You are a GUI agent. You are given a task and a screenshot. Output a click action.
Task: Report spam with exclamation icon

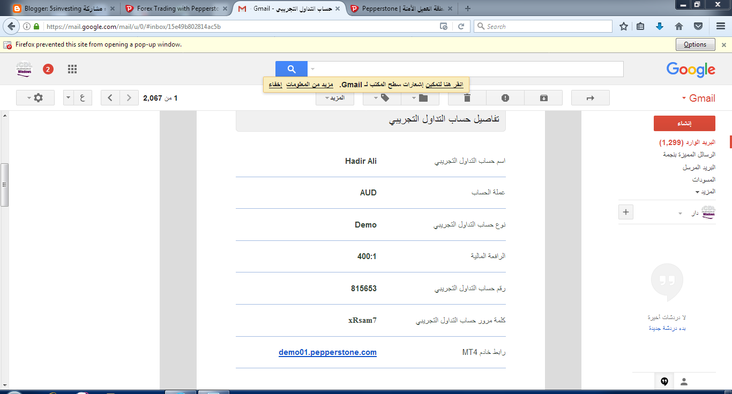[x=505, y=98]
